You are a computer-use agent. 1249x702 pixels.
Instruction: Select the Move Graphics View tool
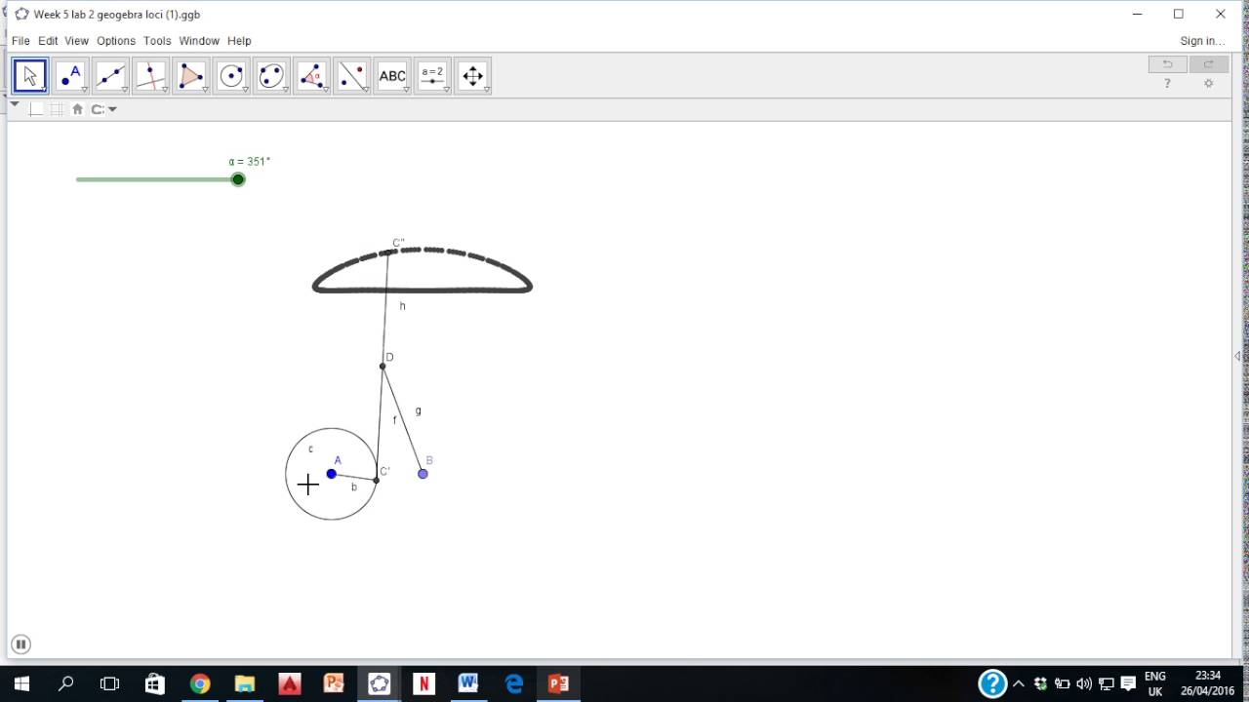click(472, 75)
